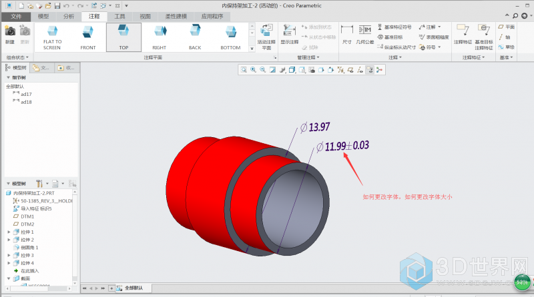534x297 pixels.
Task: Toggle datum plane display in graphics toolbar
Action: coord(350,70)
